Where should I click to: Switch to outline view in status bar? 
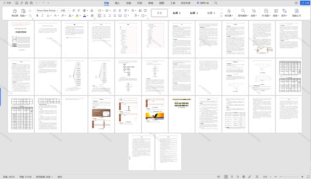[232, 177]
